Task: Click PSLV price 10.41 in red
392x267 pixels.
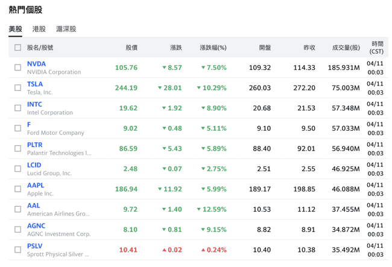Action: [128, 250]
